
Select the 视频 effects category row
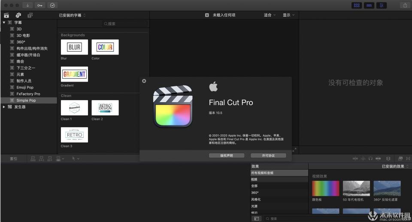(x=279, y=179)
